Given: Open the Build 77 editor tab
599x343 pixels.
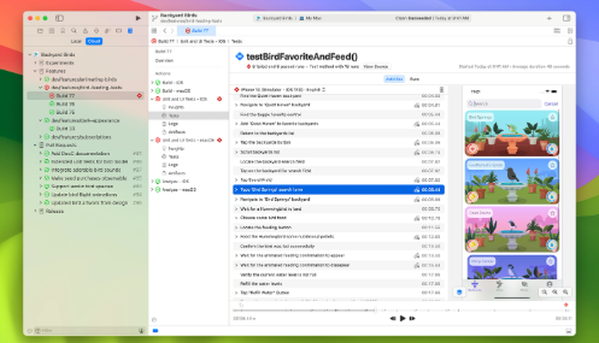Looking at the screenshot, I should pyautogui.click(x=196, y=31).
